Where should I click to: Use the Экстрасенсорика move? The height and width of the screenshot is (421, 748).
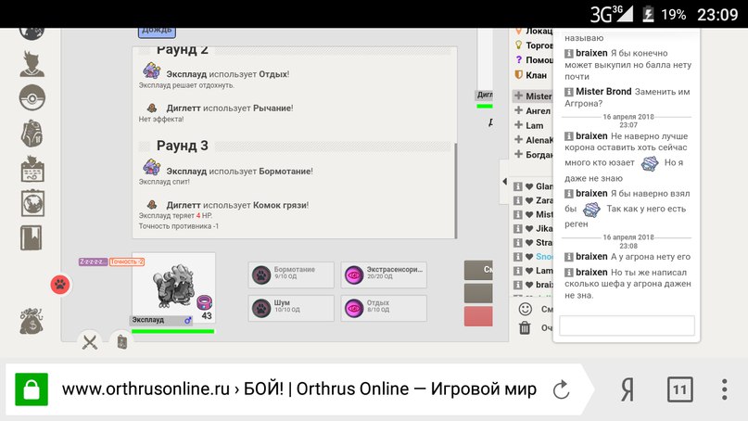[x=384, y=274]
